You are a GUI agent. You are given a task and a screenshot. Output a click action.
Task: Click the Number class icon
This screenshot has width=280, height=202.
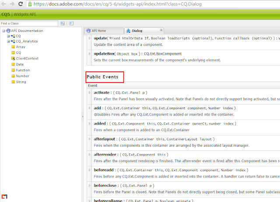pyautogui.click(x=13, y=76)
